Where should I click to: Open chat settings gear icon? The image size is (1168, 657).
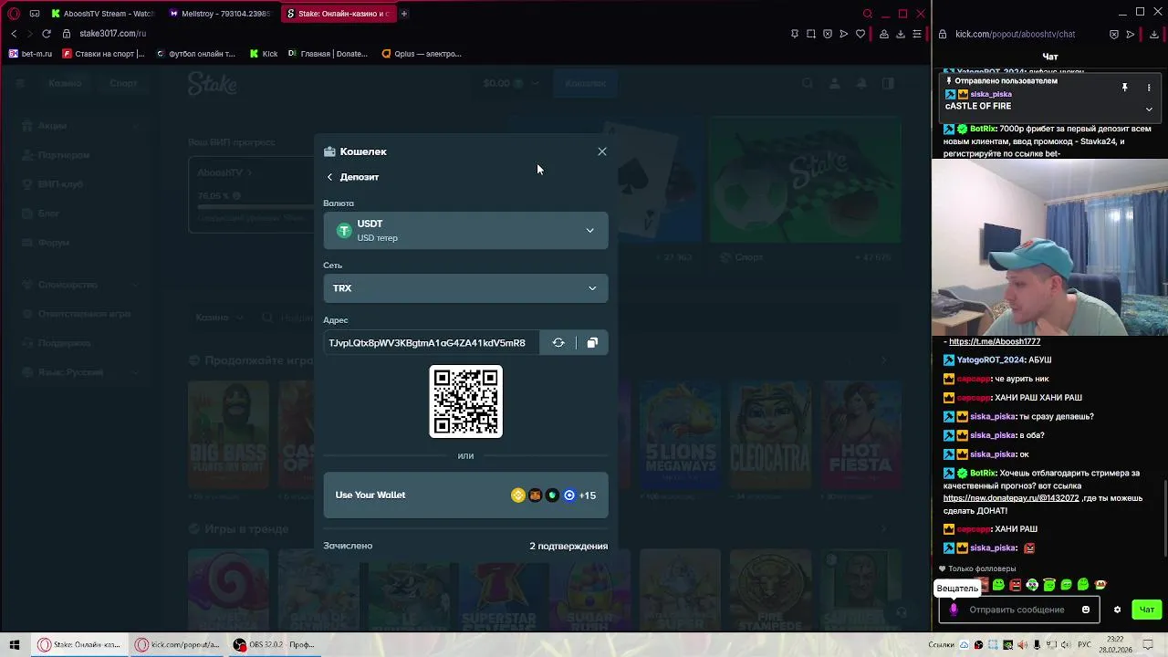pos(1117,610)
